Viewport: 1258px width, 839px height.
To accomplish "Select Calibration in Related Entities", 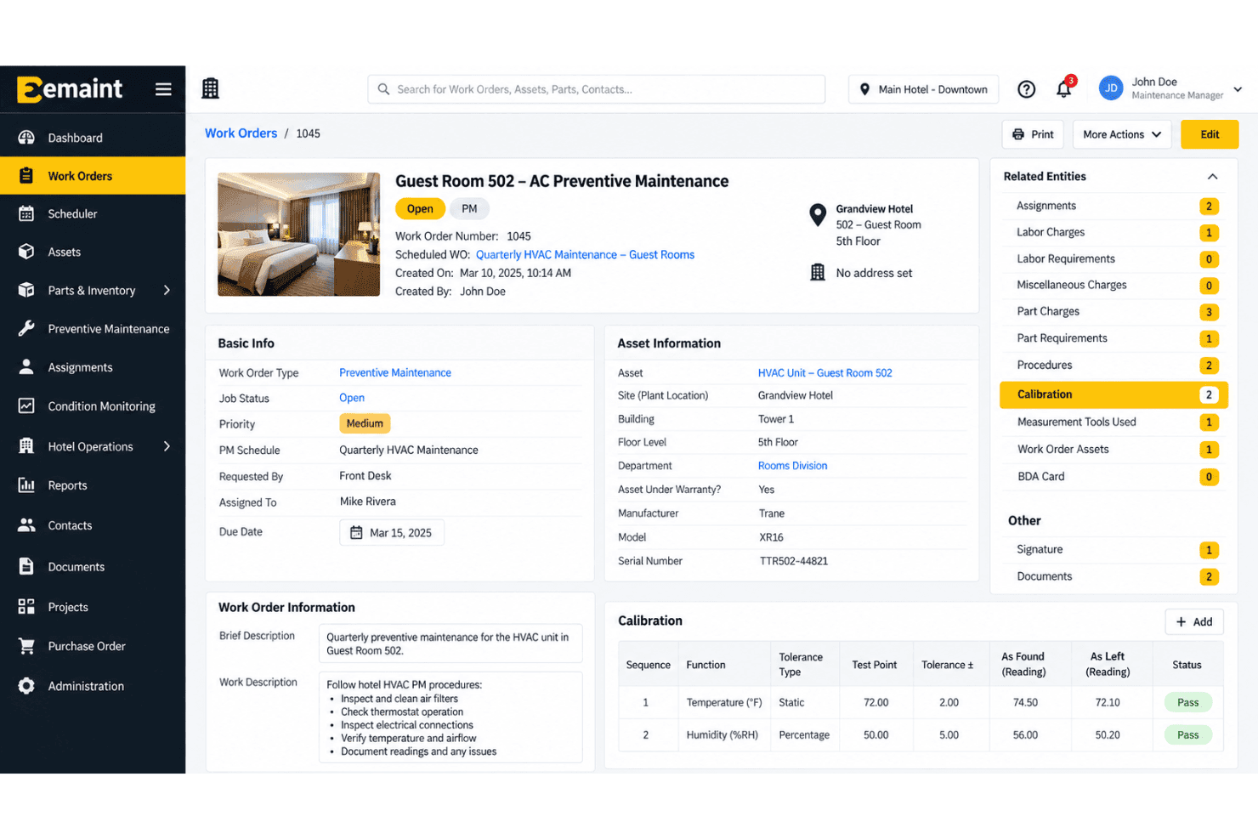I will (x=1113, y=394).
